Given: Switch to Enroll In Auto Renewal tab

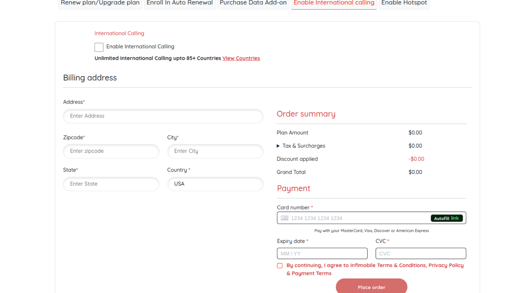Looking at the screenshot, I should pos(180,3).
